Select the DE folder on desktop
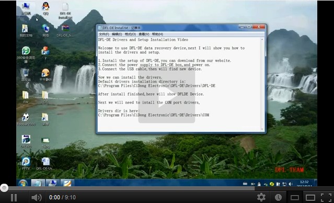This screenshot has height=203, width=334. (x=45, y=97)
